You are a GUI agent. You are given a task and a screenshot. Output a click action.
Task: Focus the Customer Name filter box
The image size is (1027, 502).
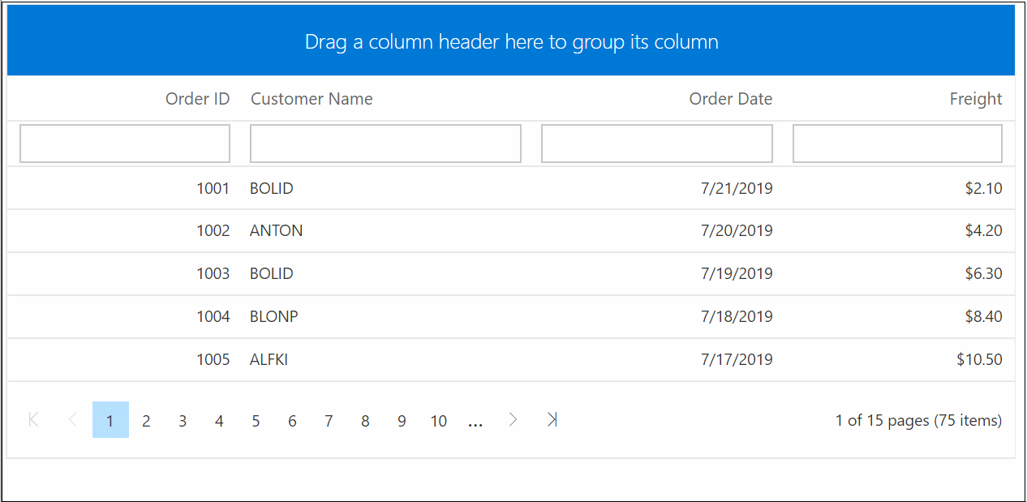tap(385, 144)
